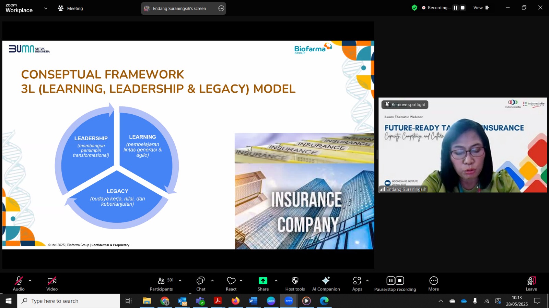Pause recording from top recording indicator
Viewport: 549px width, 308px height.
pyautogui.click(x=455, y=8)
